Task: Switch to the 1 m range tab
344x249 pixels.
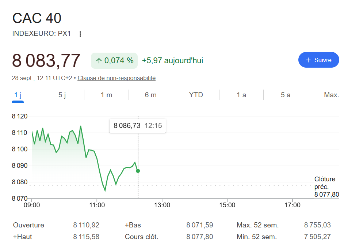Action: pyautogui.click(x=106, y=95)
